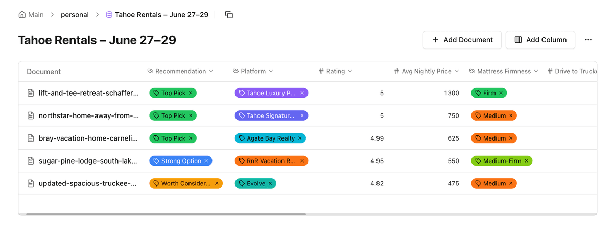Remove the Medium-Firm tag
The image size is (613, 232).
[526, 161]
